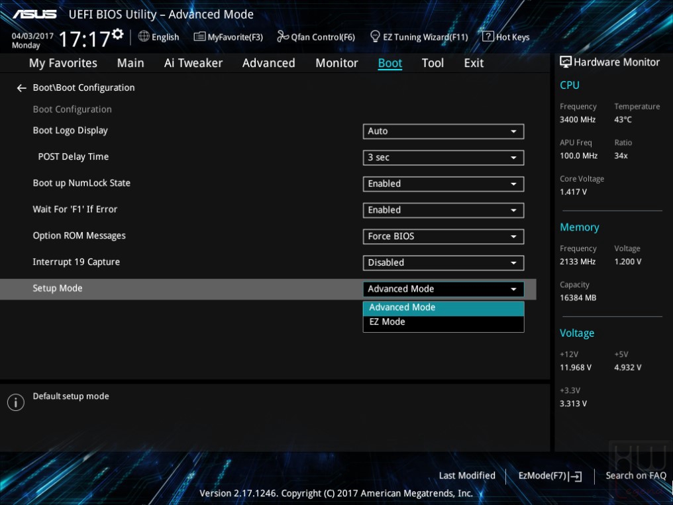
Task: Go to the Exit tab
Action: (474, 63)
